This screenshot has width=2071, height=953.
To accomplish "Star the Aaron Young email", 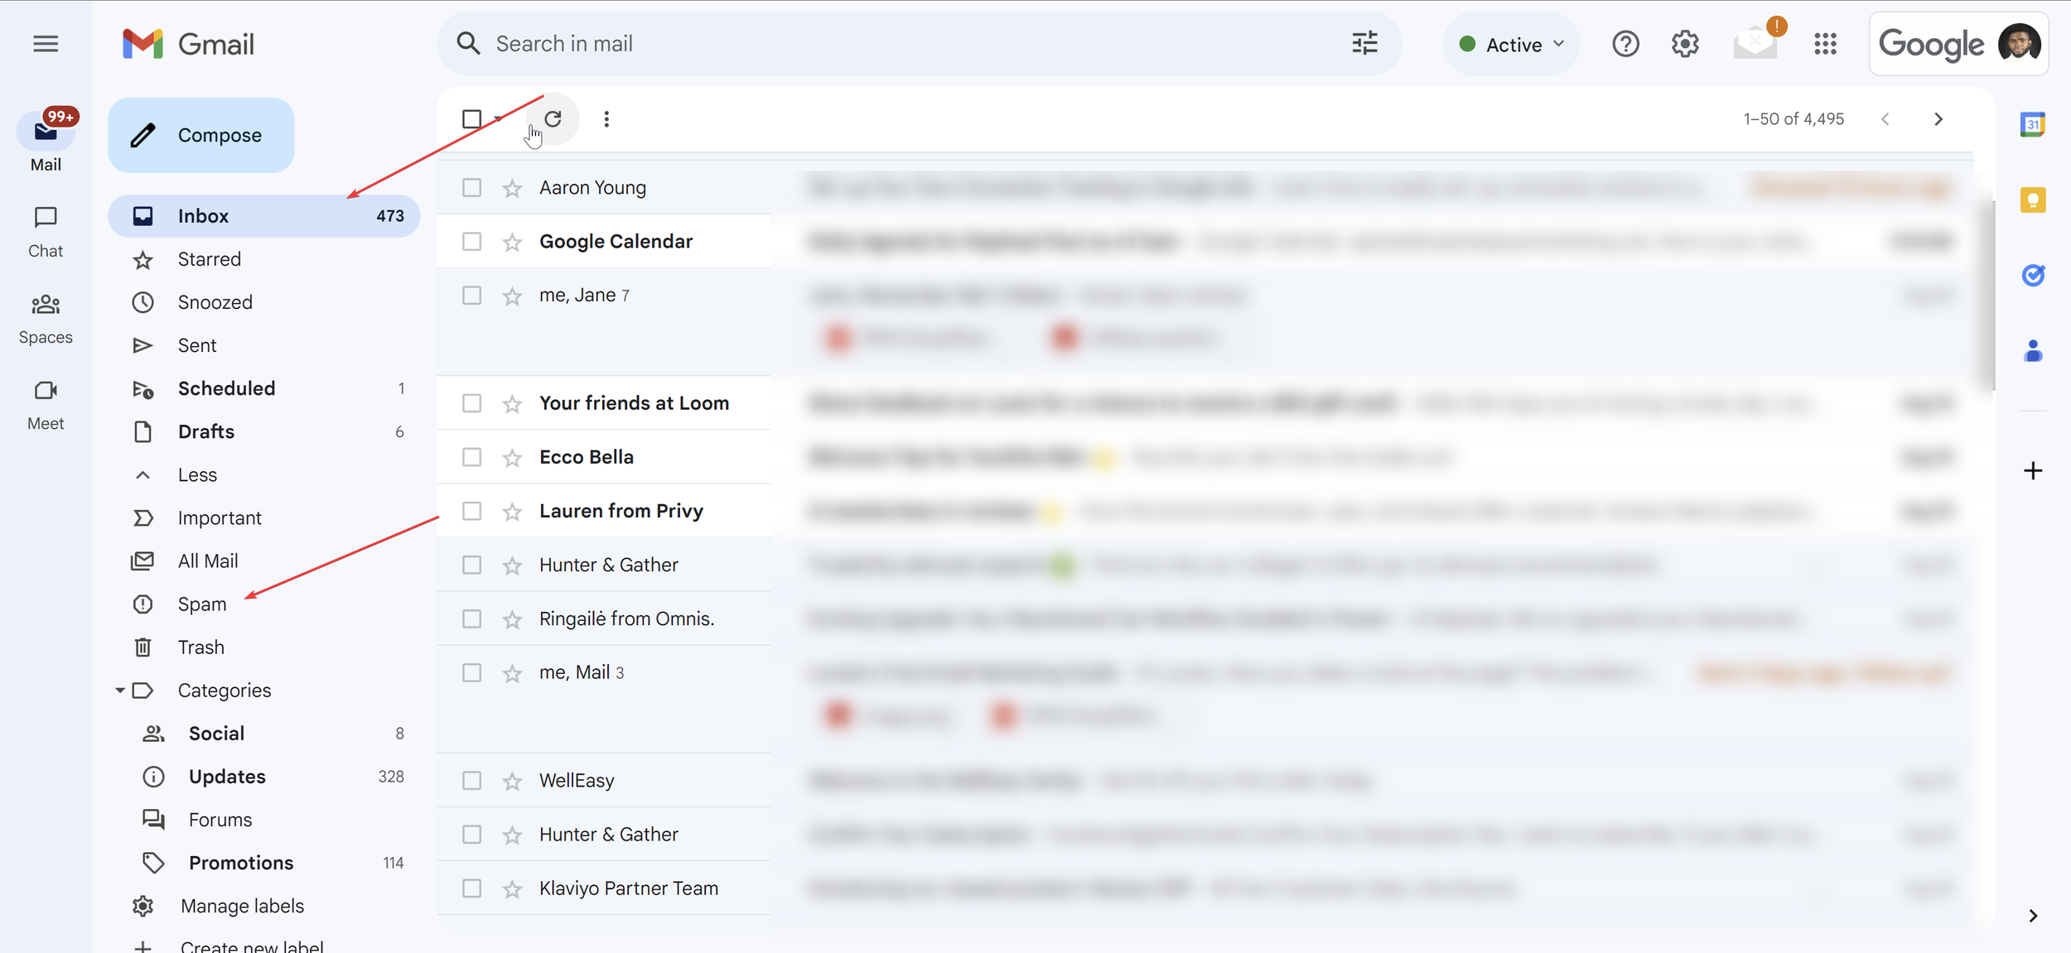I will [x=512, y=189].
